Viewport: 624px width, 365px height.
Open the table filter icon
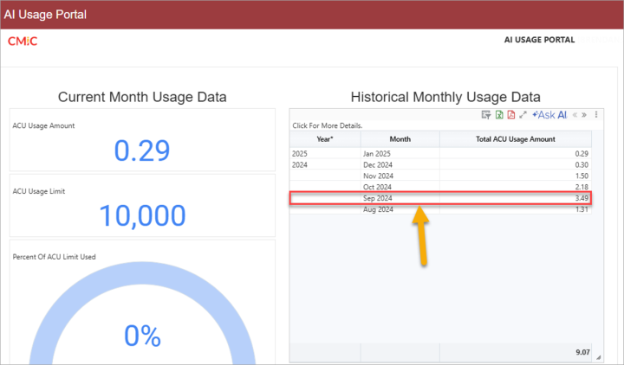486,115
